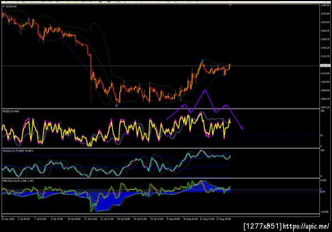The width and height of the screenshot is (332, 232).
Task: Select the blue down-arrow marker at the August high
Action: [x=203, y=60]
